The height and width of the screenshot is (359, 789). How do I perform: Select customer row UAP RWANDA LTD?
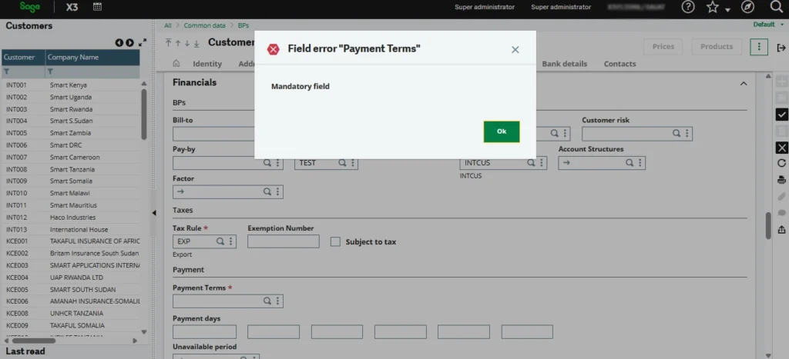(x=70, y=278)
